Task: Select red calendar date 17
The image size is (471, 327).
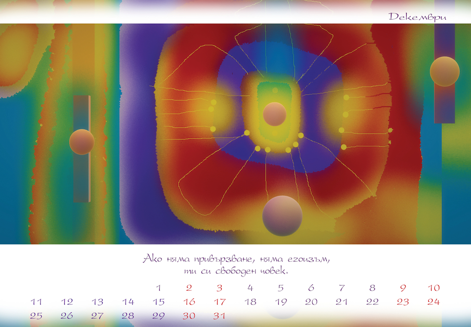Action: pos(219,302)
